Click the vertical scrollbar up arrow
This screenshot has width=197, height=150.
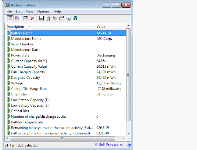(x=128, y=26)
